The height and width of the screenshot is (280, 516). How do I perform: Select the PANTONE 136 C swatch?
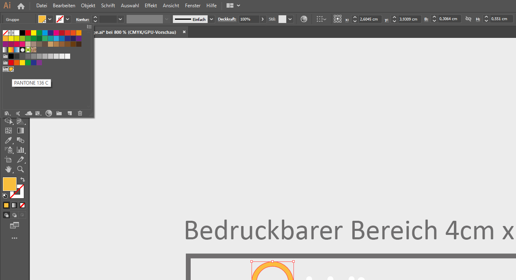click(11, 69)
